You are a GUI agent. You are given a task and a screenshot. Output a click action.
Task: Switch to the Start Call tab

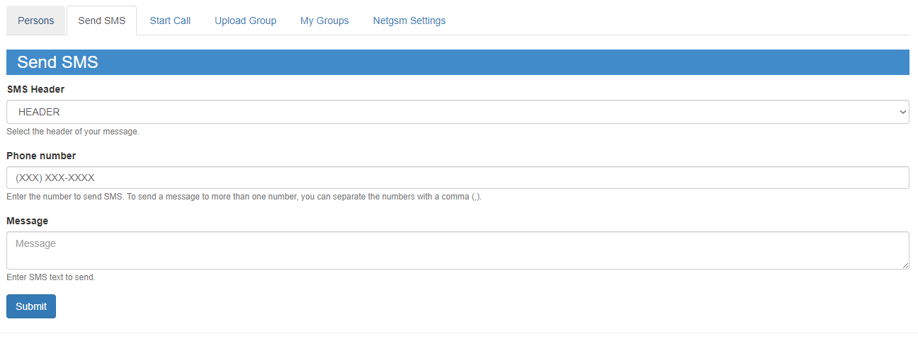tap(170, 21)
